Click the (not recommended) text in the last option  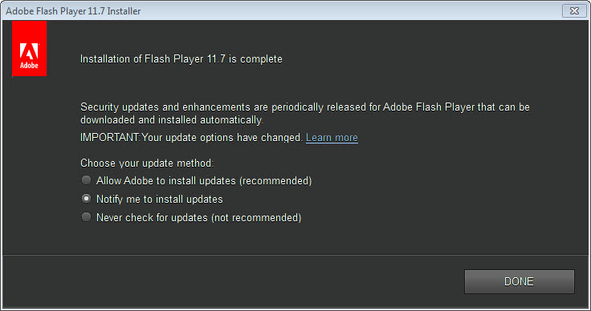click(256, 218)
